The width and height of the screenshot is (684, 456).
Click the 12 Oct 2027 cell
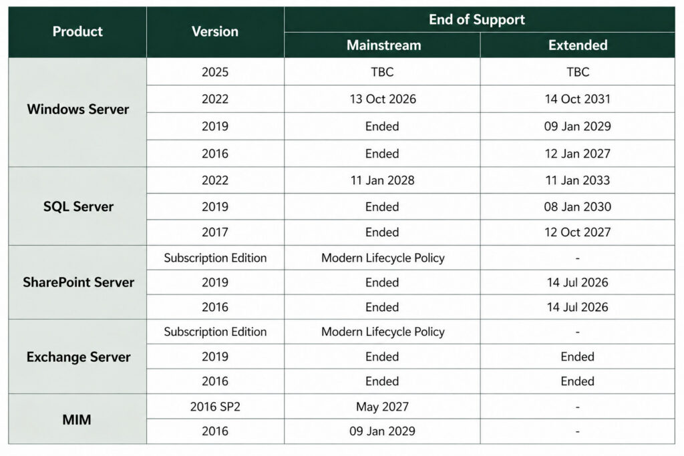click(x=577, y=232)
